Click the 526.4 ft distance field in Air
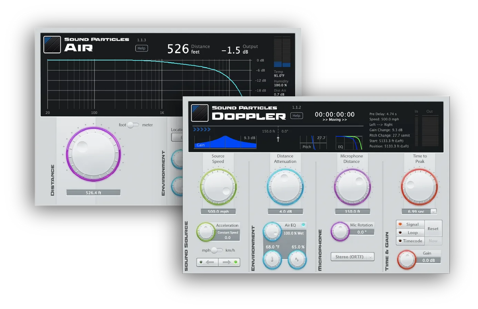Viewport: 478px width, 309px height. [94, 193]
